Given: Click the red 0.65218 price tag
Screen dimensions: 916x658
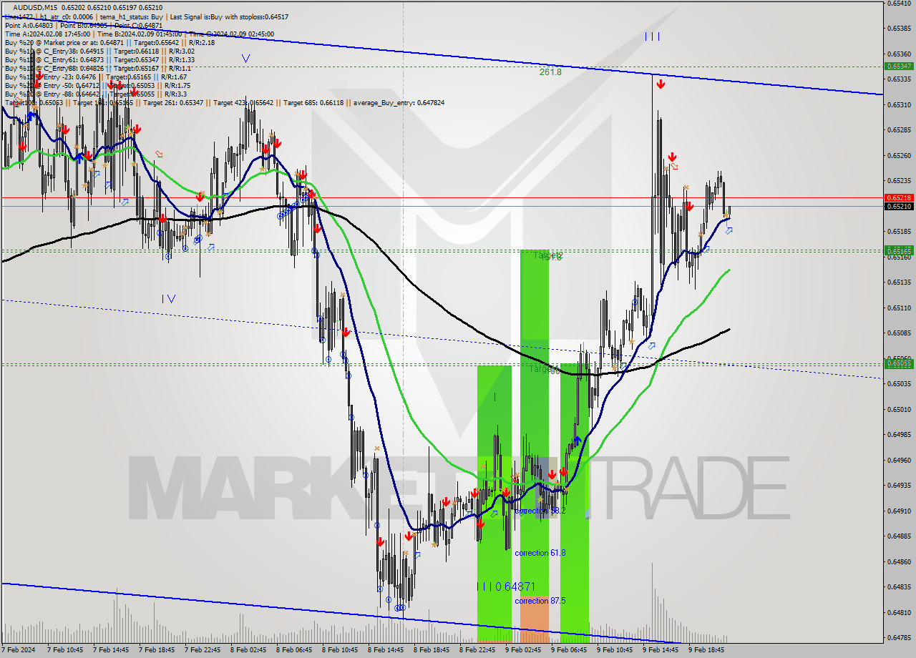Looking at the screenshot, I should (x=899, y=197).
